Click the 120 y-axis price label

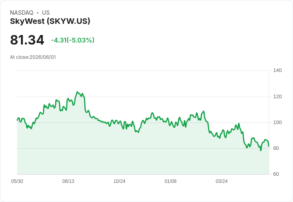coord(277,97)
